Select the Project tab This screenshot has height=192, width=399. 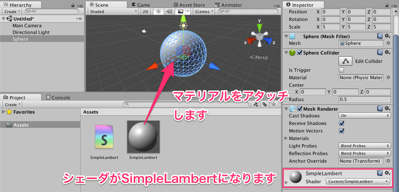tap(21, 97)
